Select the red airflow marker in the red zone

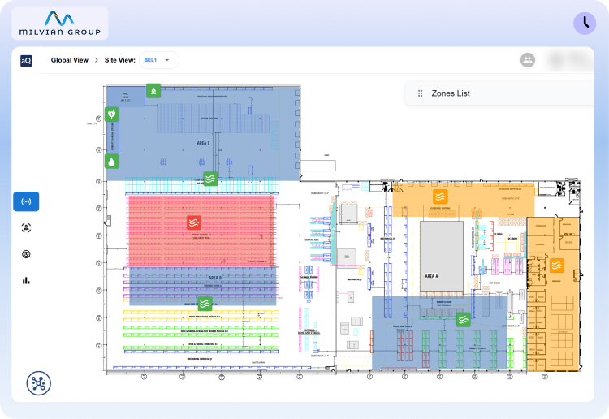[x=194, y=222]
